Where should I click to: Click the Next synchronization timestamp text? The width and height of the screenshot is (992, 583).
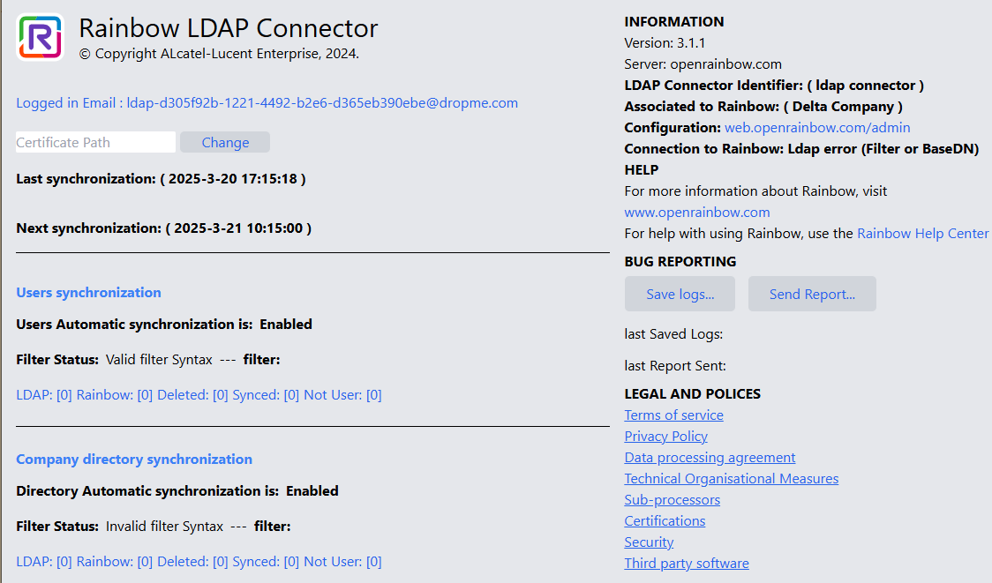[164, 228]
